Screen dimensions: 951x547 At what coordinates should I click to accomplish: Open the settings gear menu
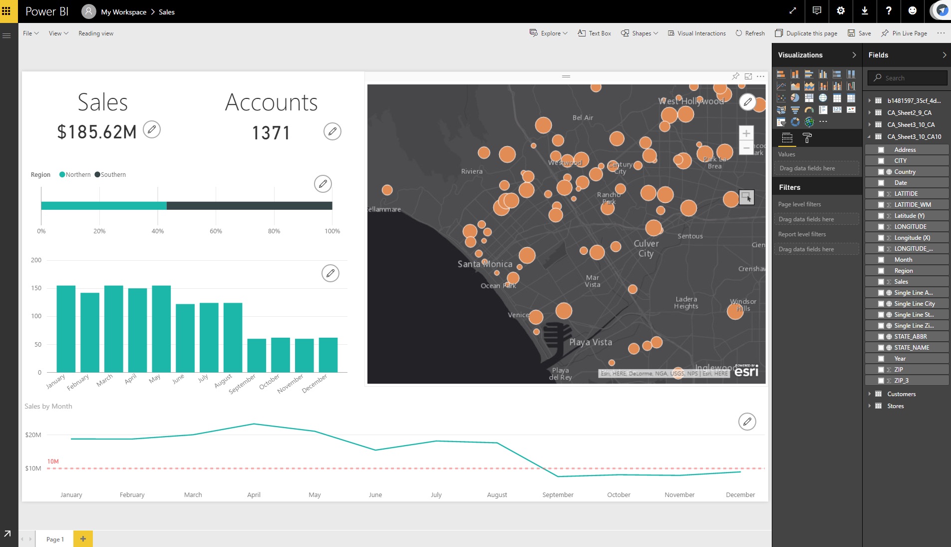[841, 11]
